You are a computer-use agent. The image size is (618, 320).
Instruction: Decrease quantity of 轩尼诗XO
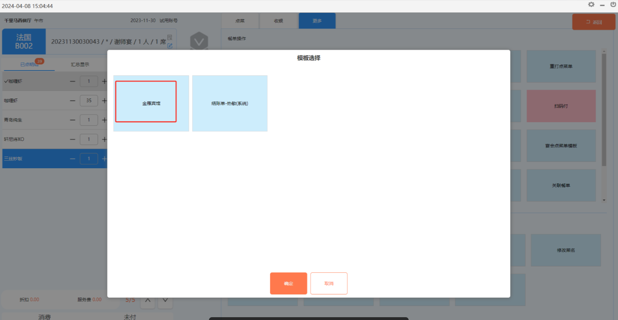[73, 139]
